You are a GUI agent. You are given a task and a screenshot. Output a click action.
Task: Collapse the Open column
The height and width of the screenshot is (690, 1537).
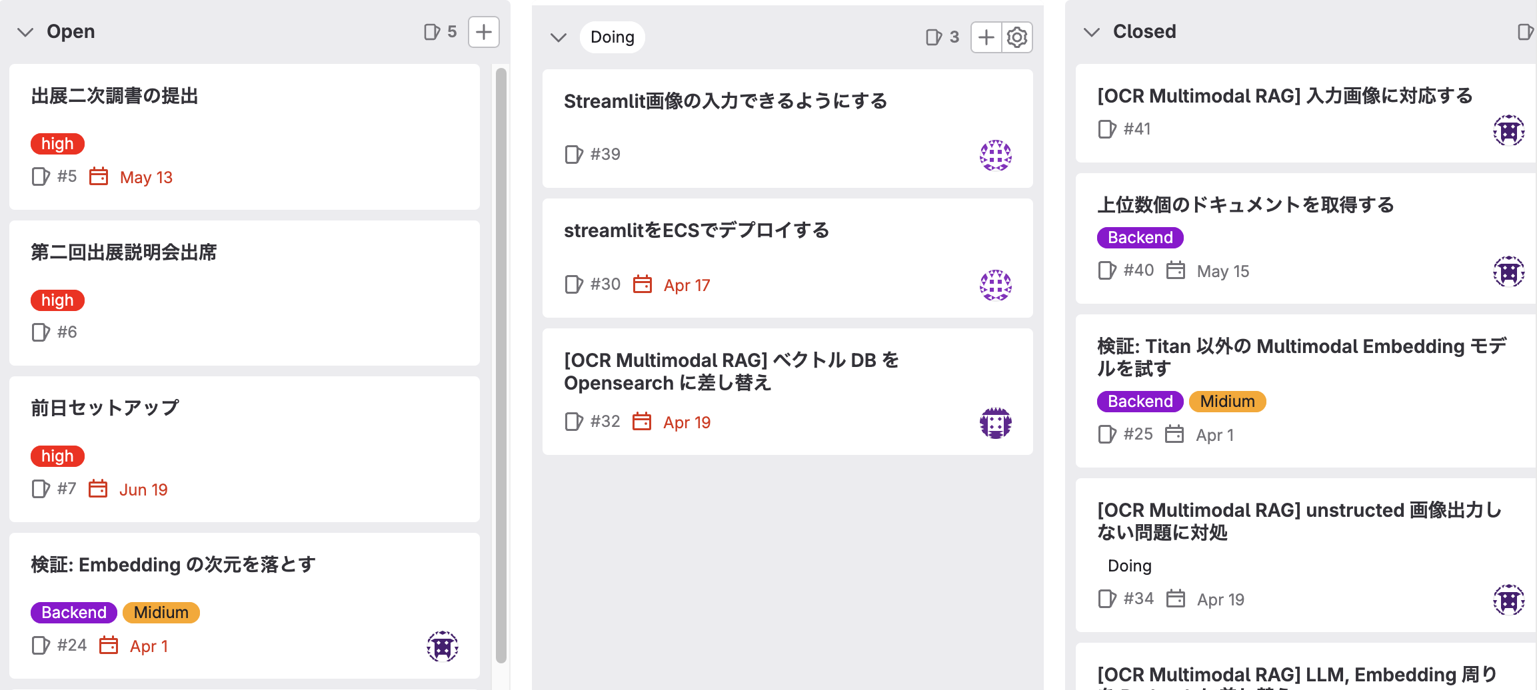point(25,32)
